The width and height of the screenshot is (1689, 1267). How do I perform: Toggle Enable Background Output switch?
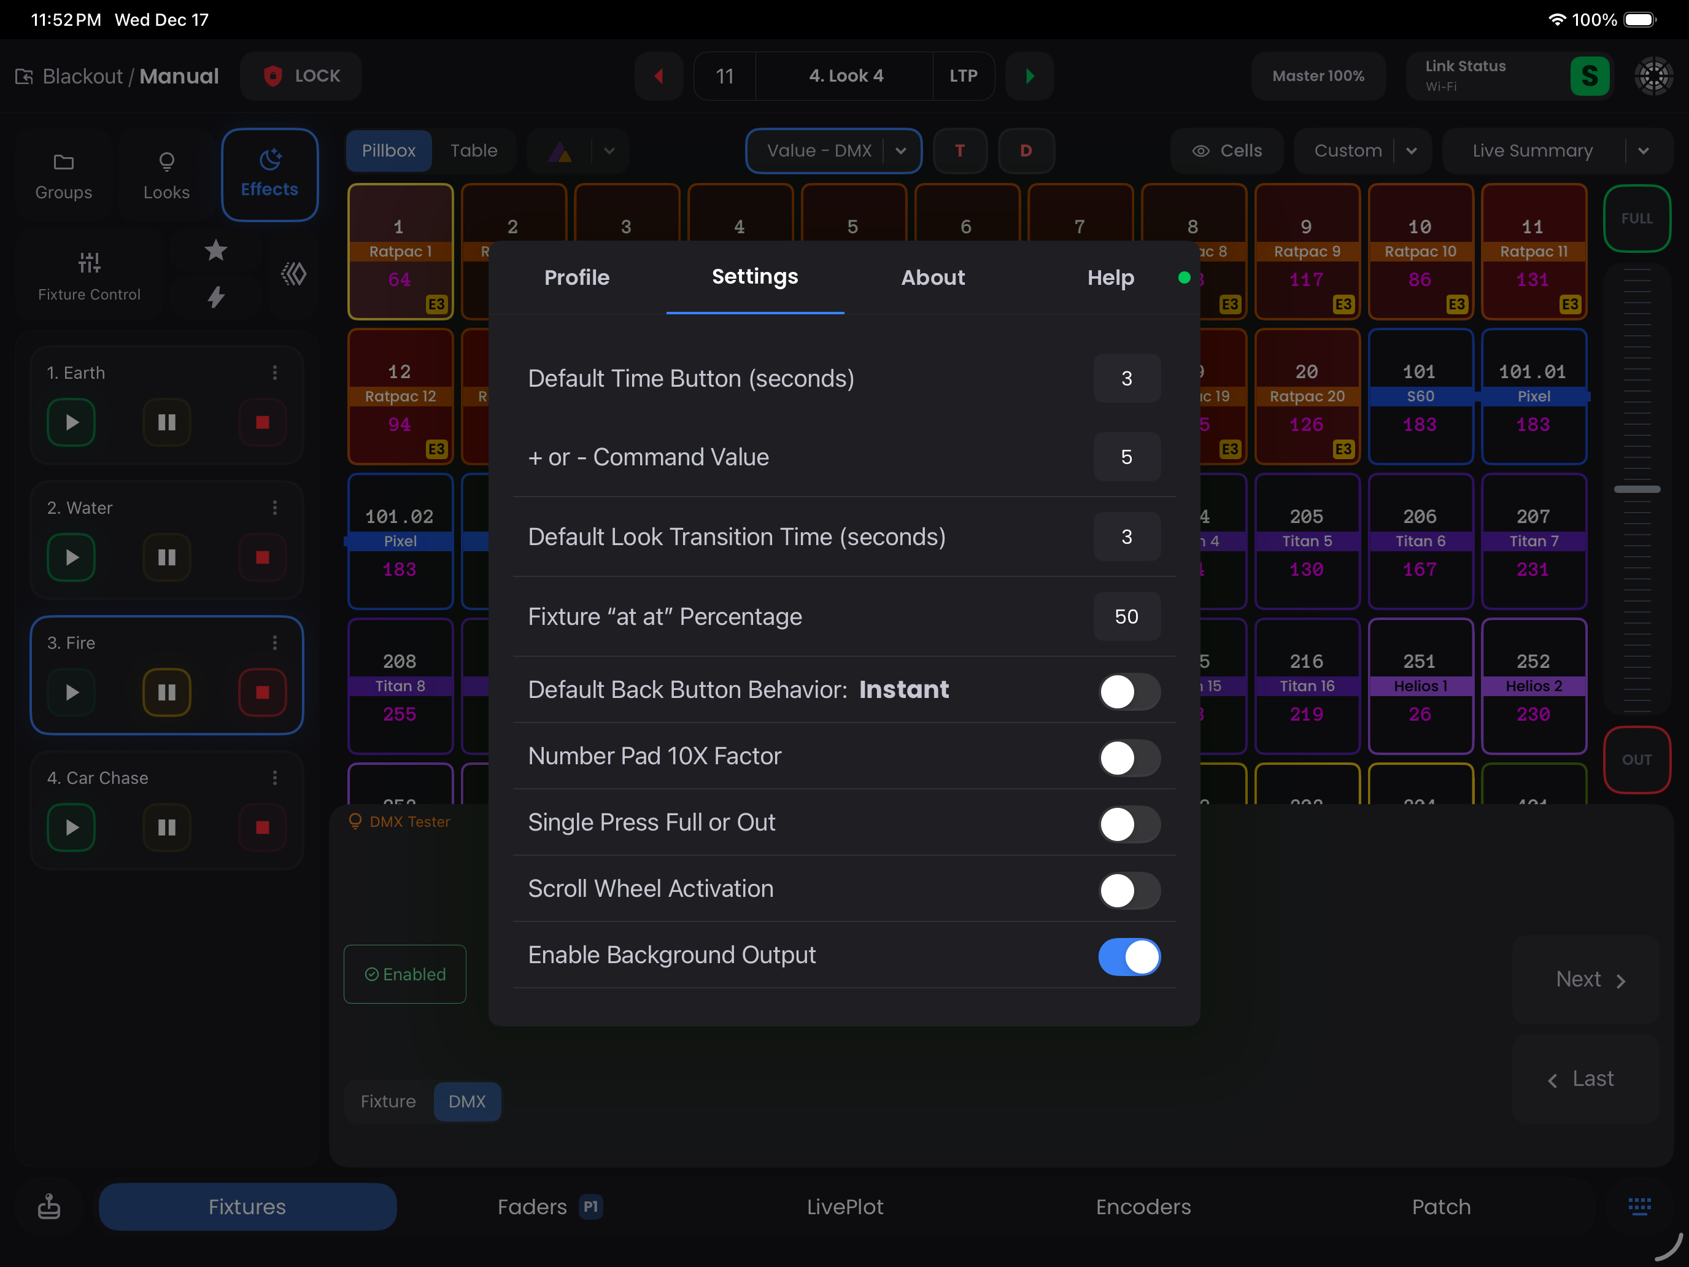1129,956
